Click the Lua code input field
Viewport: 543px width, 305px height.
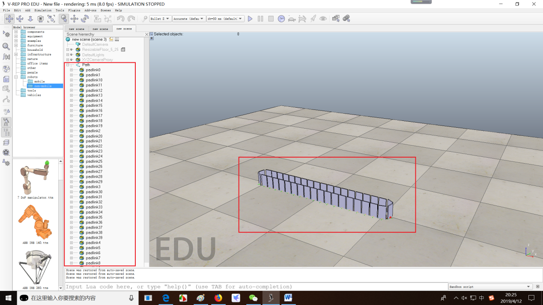(x=256, y=287)
